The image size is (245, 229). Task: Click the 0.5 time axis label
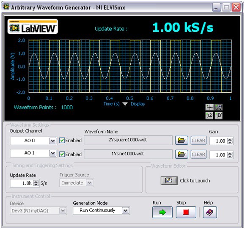[129, 98]
